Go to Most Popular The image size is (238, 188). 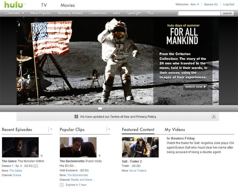coord(41,13)
